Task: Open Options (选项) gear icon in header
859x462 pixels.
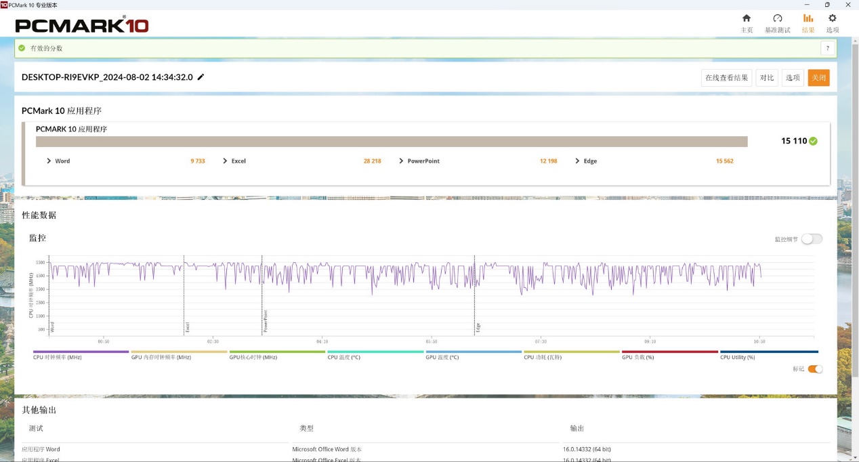Action: pos(833,18)
